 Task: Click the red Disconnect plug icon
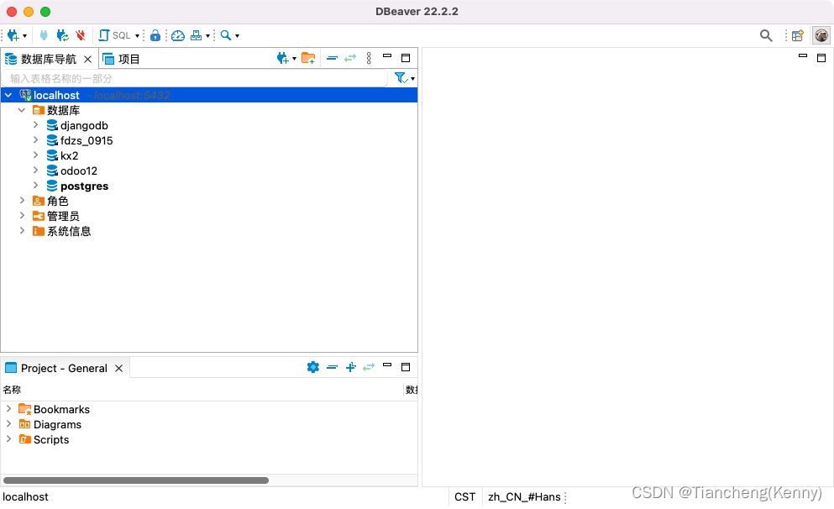pyautogui.click(x=81, y=35)
